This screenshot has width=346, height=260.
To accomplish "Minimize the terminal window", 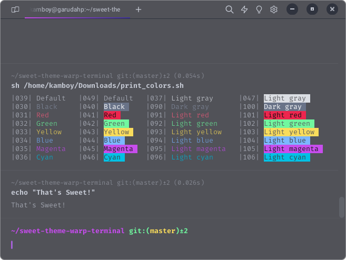I will click(292, 9).
